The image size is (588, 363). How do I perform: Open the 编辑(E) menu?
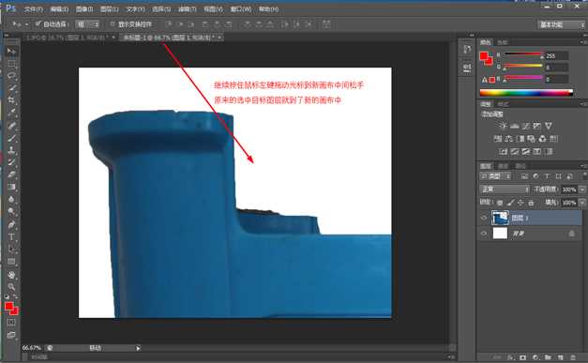[x=59, y=9]
